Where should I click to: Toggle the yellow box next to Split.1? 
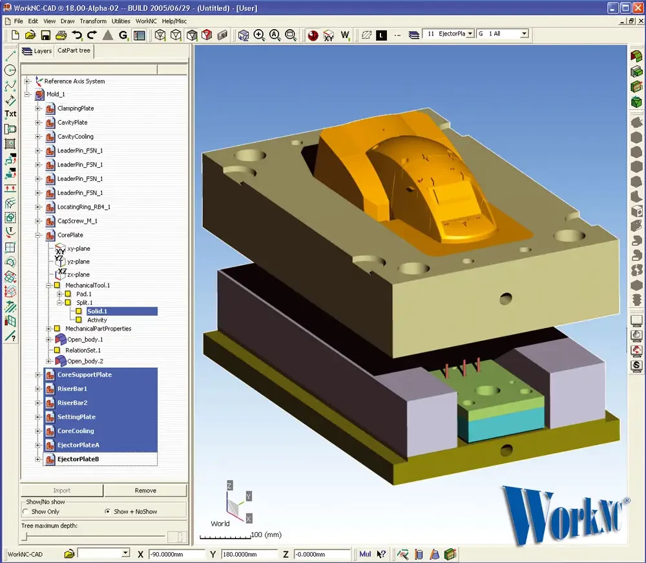click(x=68, y=302)
